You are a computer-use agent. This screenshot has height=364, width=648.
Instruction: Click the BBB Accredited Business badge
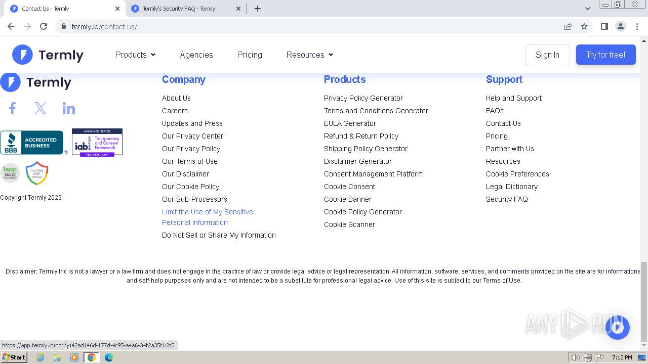pos(33,143)
